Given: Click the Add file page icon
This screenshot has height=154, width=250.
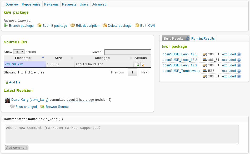Looking at the screenshot, I should 6,82.
